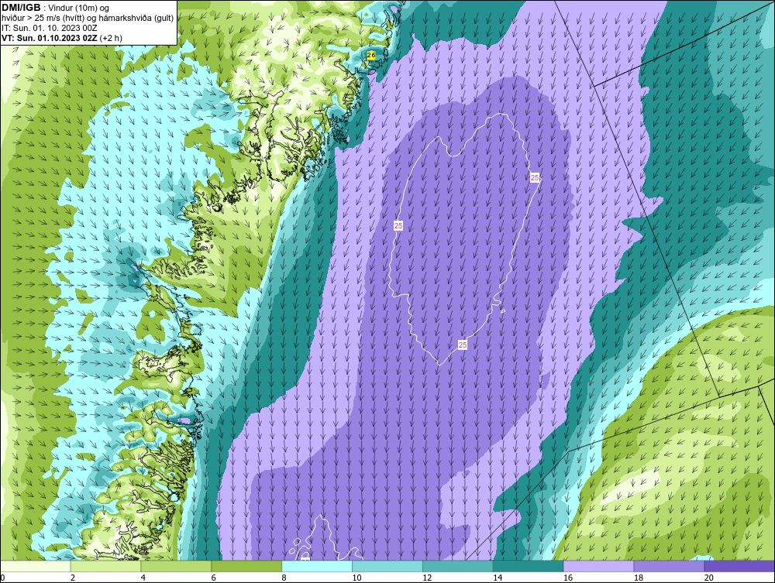
Task: Click the dark teal 14–16 m/s legend swatch
Action: pos(529,566)
